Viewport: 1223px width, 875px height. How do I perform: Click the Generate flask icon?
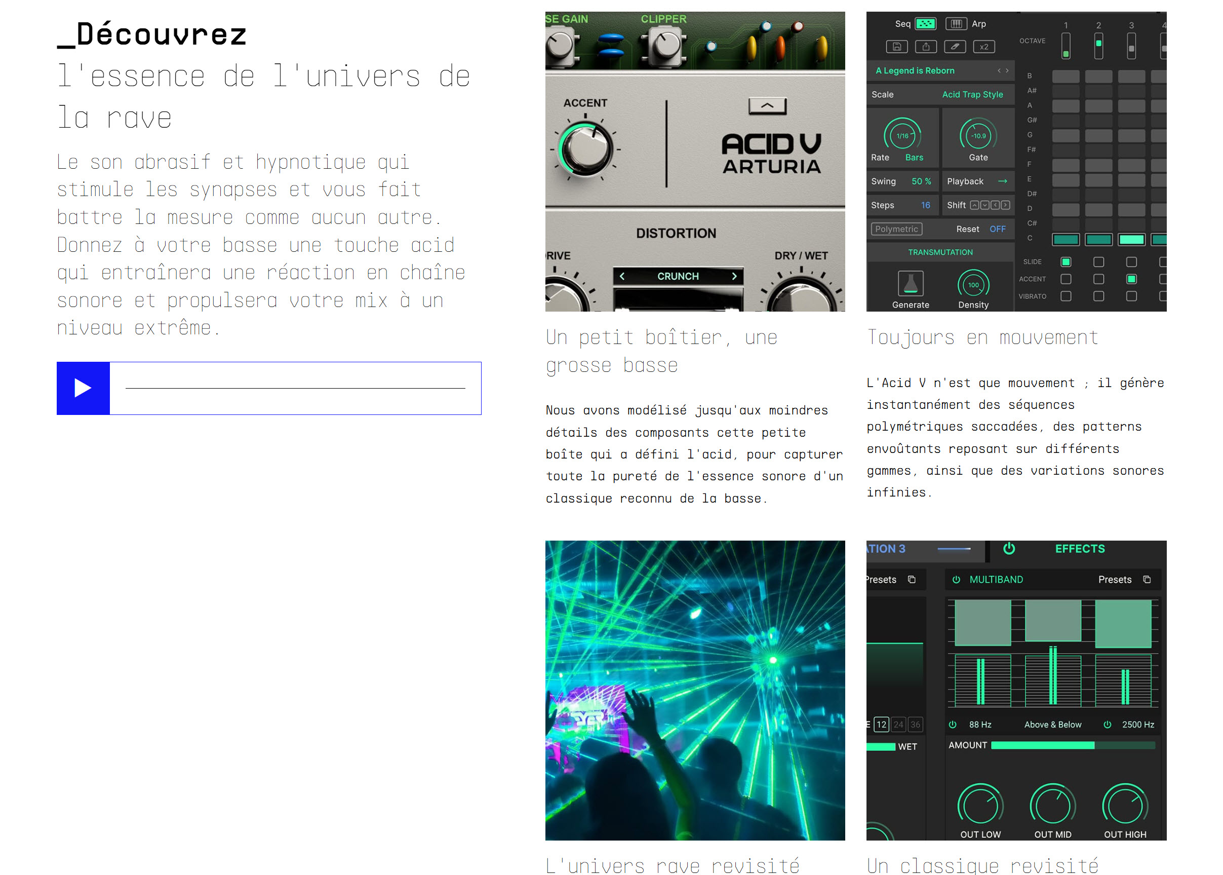click(x=911, y=283)
